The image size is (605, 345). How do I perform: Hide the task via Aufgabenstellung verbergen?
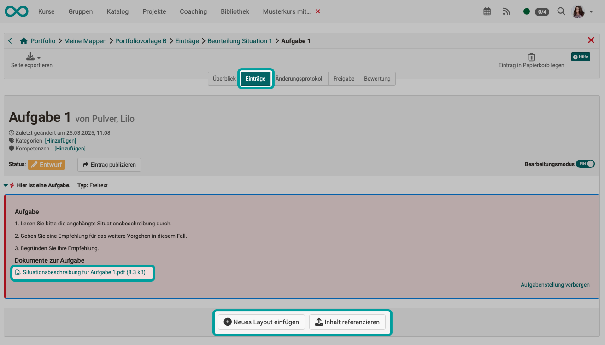[x=555, y=284]
